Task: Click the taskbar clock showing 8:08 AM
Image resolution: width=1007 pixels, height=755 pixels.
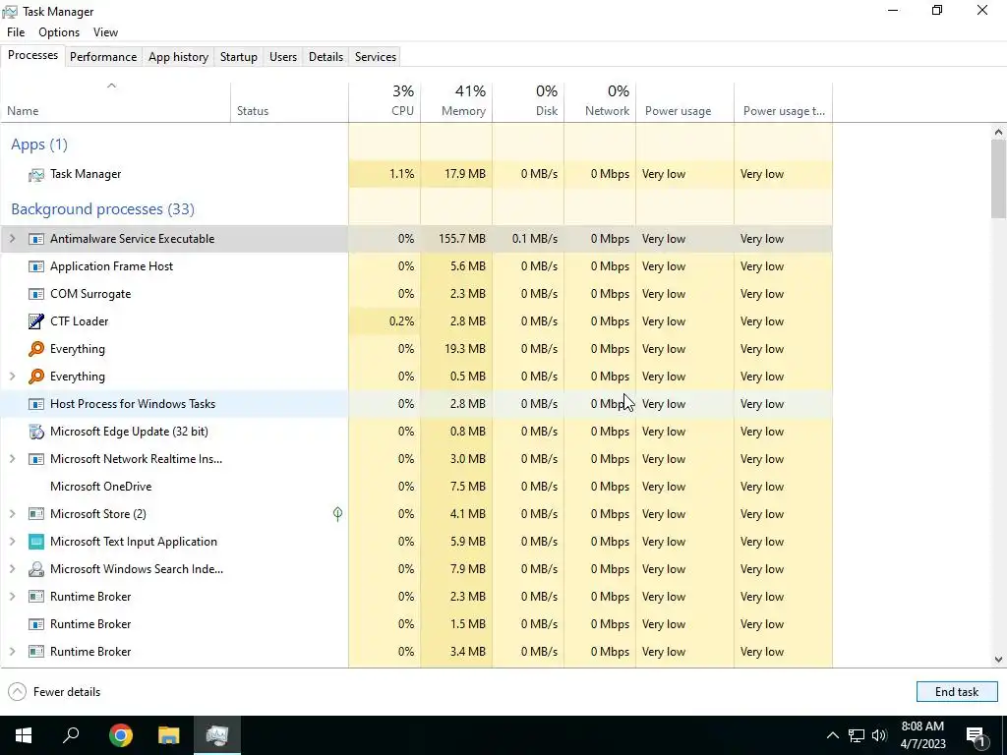Action: point(922,735)
